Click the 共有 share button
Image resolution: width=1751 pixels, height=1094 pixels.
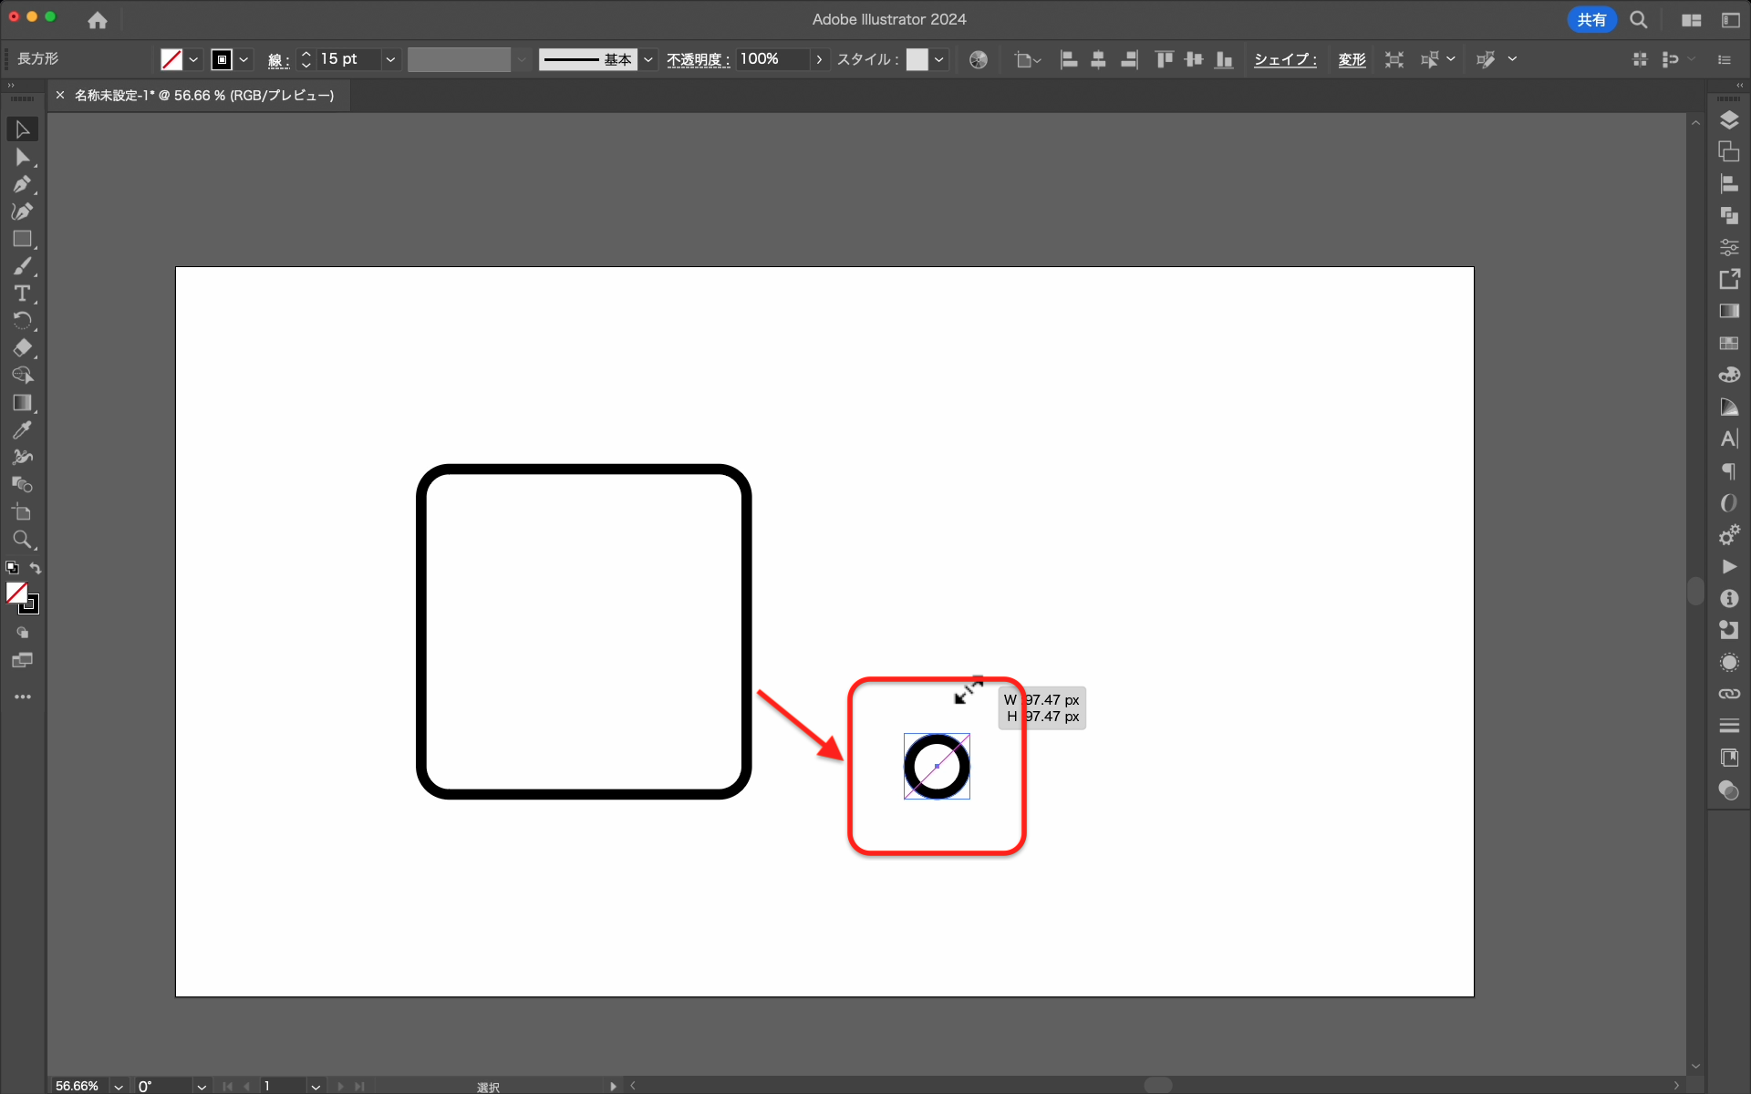[x=1591, y=19]
